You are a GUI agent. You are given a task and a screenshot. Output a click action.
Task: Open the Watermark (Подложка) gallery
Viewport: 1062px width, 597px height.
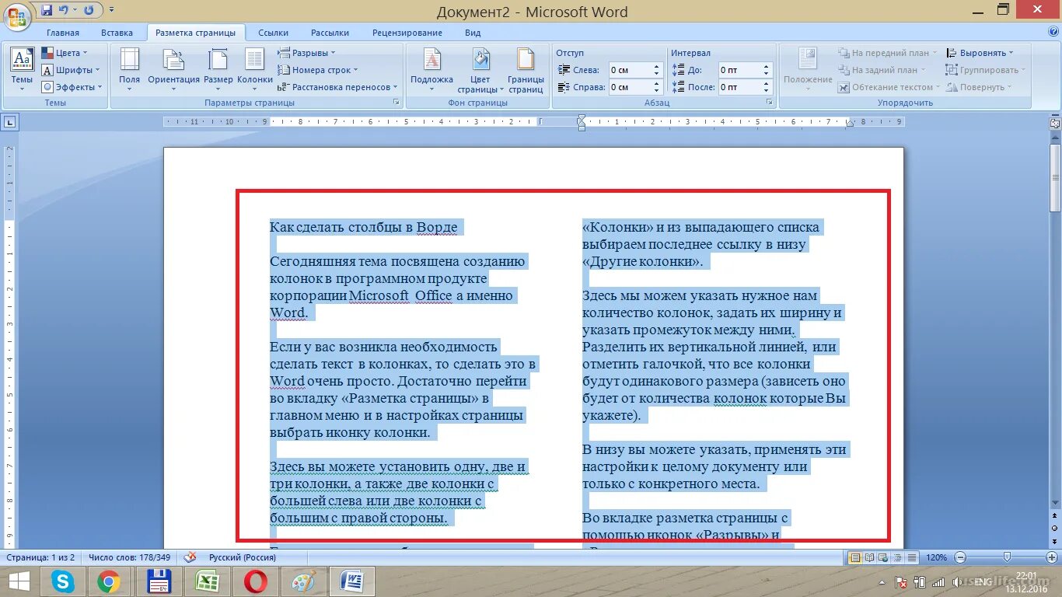431,69
